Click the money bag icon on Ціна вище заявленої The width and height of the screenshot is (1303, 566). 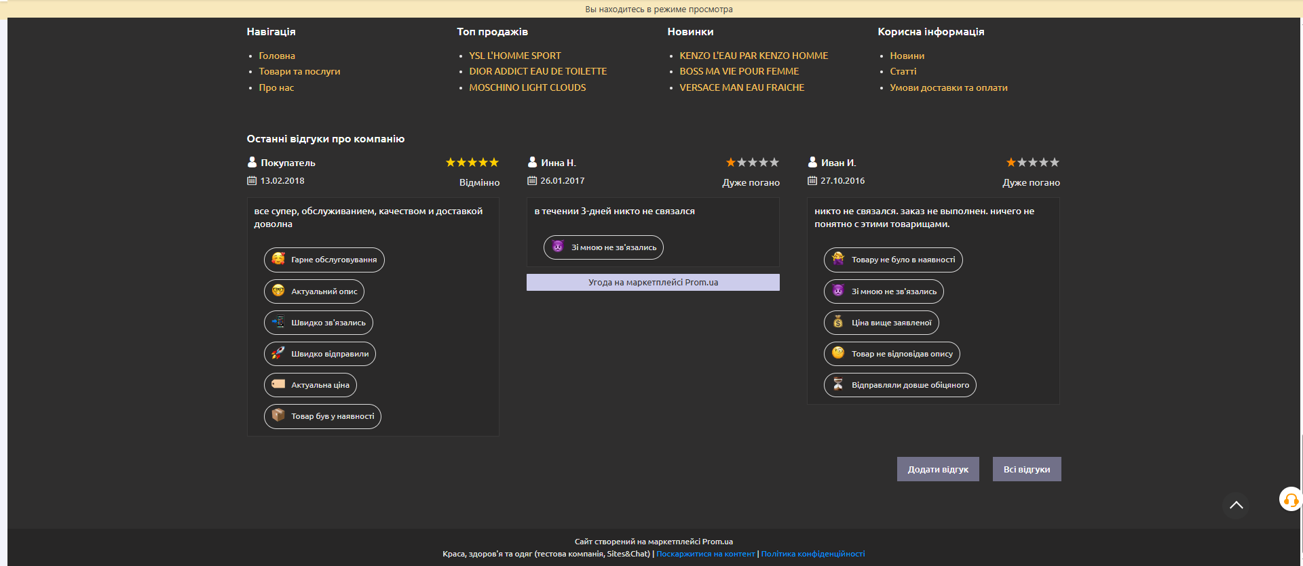[838, 322]
